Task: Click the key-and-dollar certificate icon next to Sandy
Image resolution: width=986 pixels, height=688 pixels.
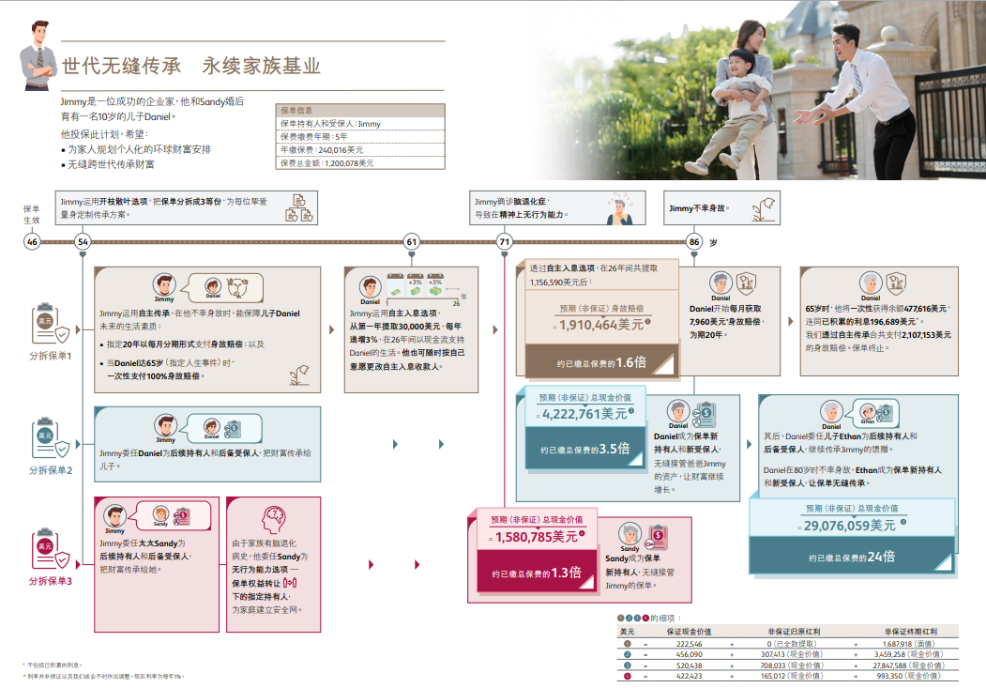Action: pyautogui.click(x=658, y=536)
